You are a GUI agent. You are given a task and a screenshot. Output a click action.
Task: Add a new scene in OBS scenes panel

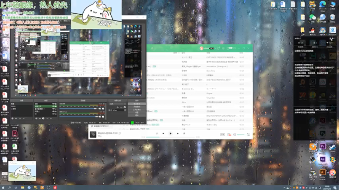click(12, 118)
